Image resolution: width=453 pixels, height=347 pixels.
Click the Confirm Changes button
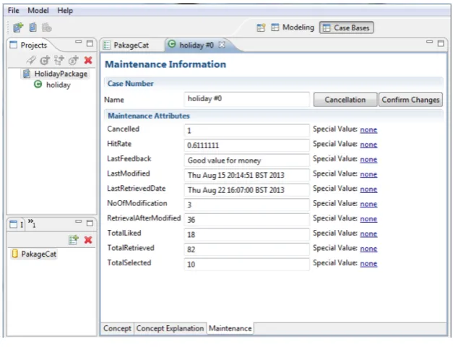(410, 100)
